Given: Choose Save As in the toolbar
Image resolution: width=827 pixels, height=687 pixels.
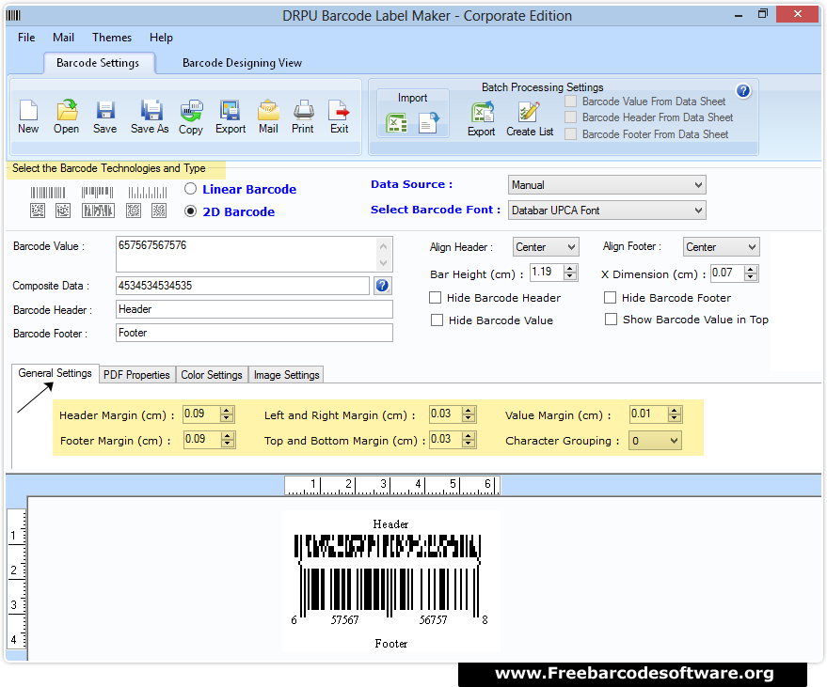Looking at the screenshot, I should click(x=150, y=117).
